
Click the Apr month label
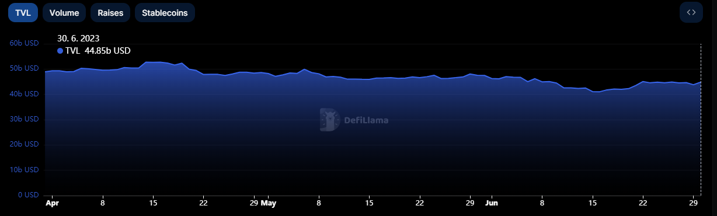[52, 204]
